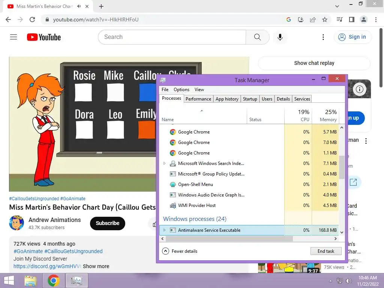The image size is (384, 288).
Task: Click the Task Manager vertical scrollbar thumb
Action: [x=342, y=167]
